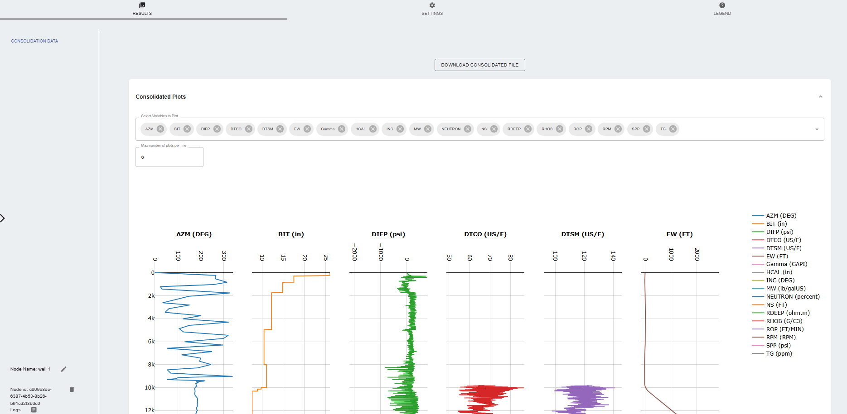Click the DIFP (psi) green legend line swatch
The width and height of the screenshot is (847, 414).
758,232
